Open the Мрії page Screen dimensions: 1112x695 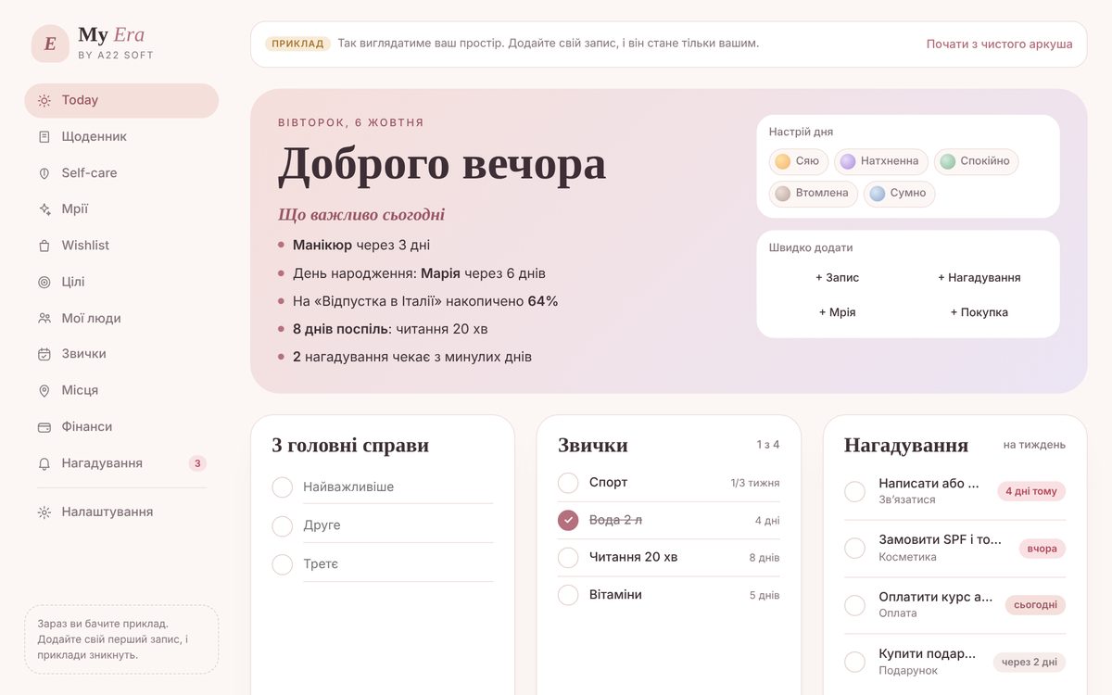point(121,209)
